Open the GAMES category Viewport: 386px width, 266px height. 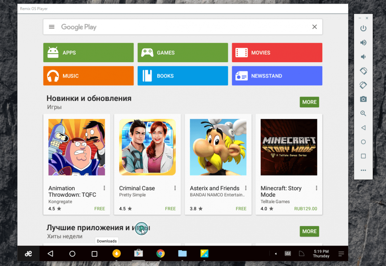[x=183, y=53]
